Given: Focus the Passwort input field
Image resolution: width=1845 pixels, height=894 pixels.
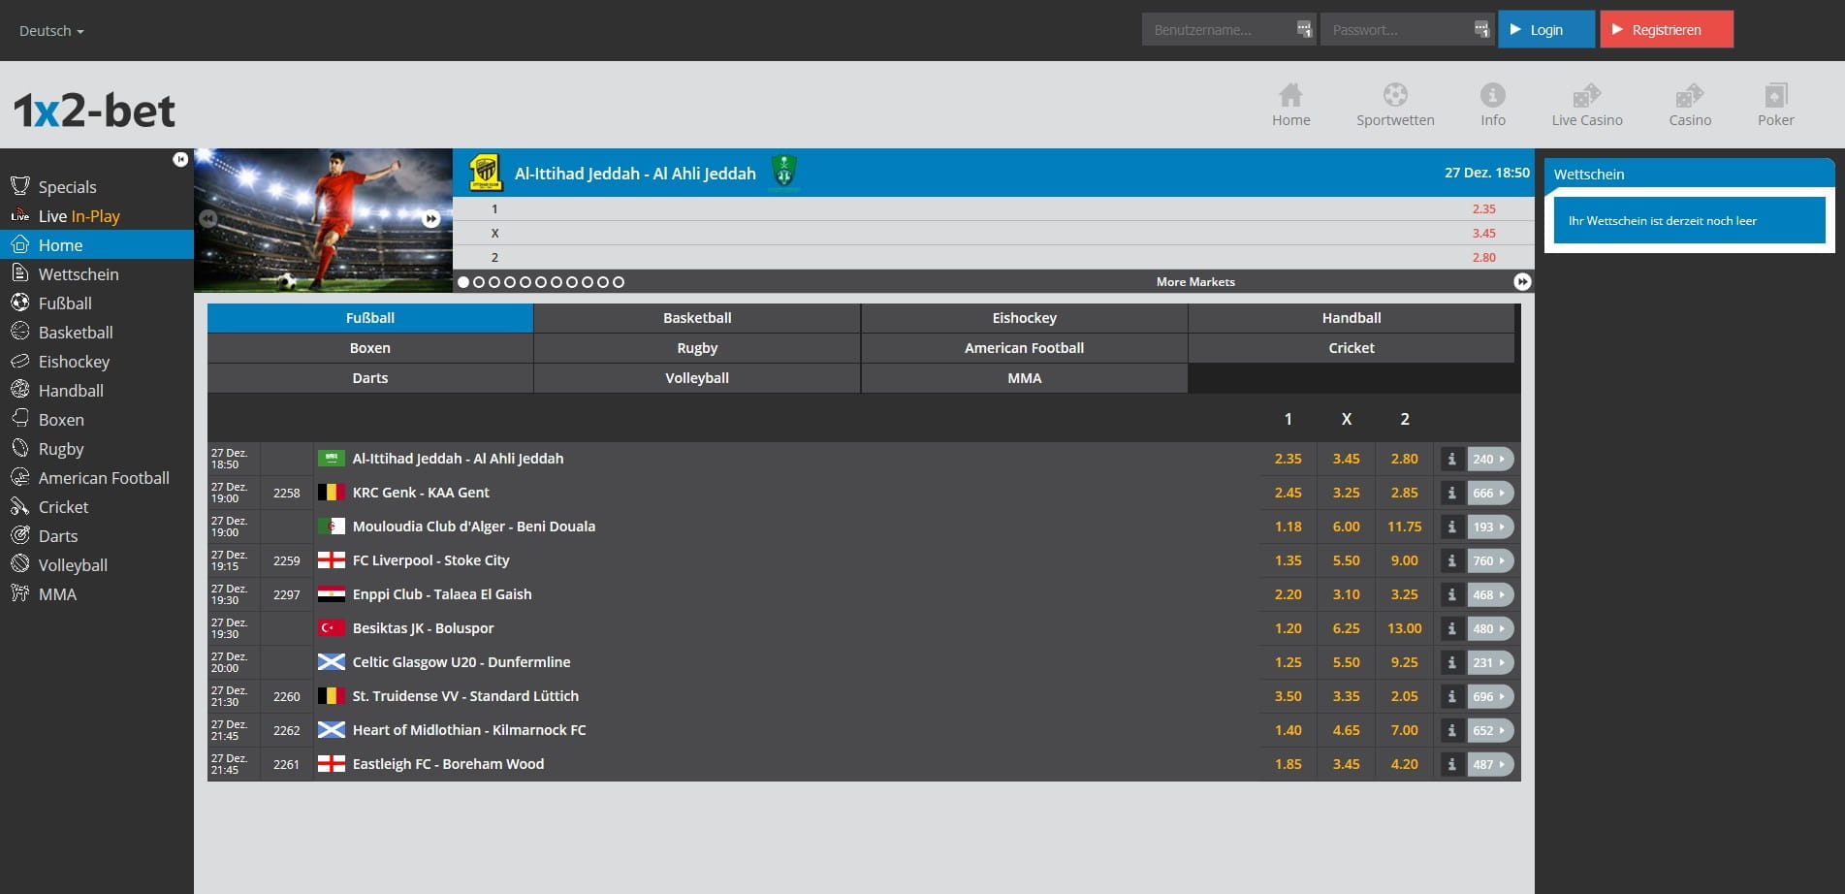Looking at the screenshot, I should pos(1407,29).
